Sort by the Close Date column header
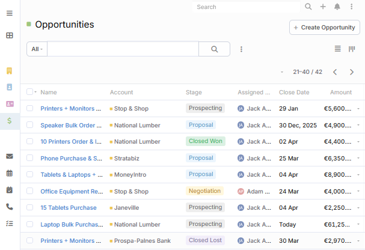This screenshot has width=365, height=250. pyautogui.click(x=294, y=93)
